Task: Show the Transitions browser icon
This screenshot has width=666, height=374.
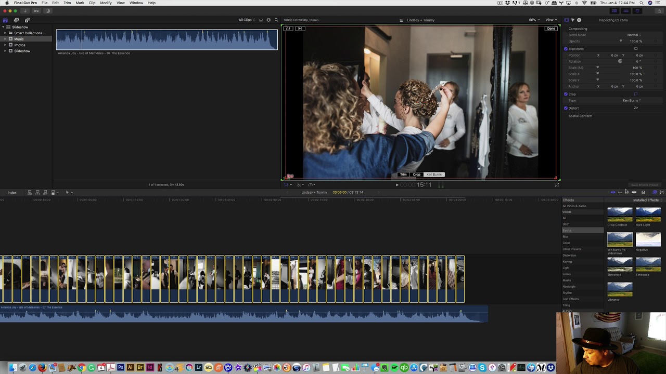Action: coord(662,192)
